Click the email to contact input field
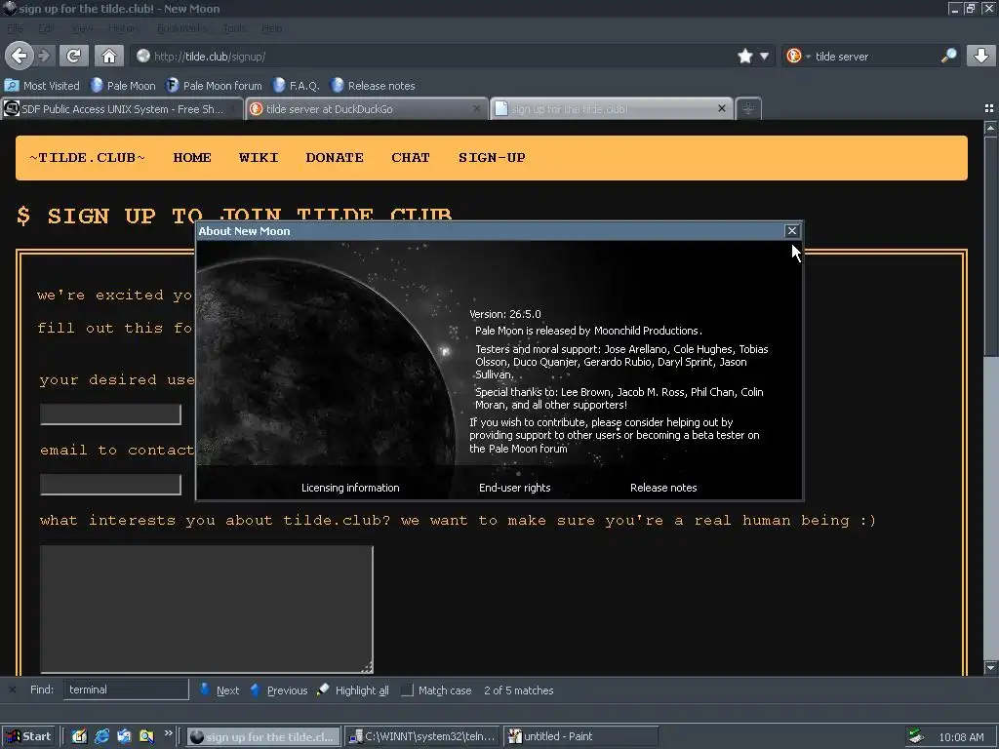The width and height of the screenshot is (999, 749). coord(110,484)
